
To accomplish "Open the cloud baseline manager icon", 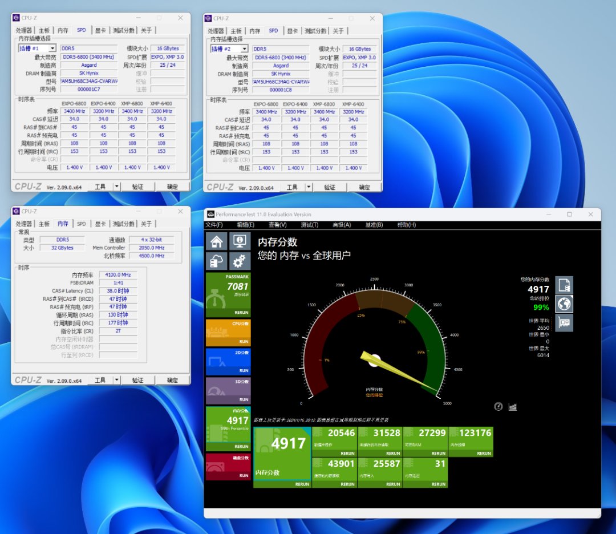I will [216, 261].
